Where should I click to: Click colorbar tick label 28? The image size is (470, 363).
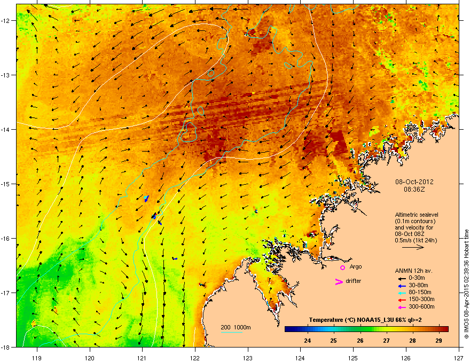click(x=412, y=341)
